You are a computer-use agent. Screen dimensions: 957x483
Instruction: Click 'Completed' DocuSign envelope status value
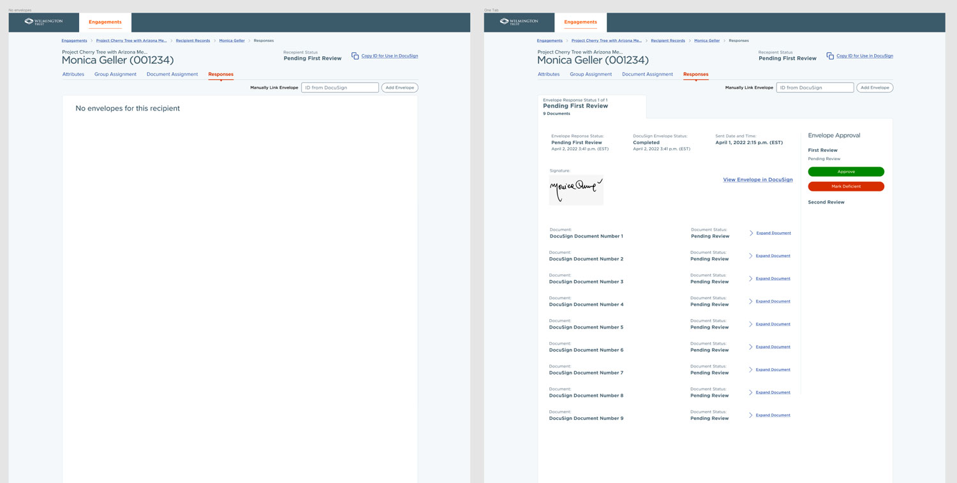pos(646,143)
